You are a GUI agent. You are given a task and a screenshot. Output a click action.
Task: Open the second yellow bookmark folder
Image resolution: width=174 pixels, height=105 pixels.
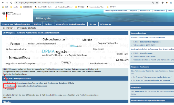26,7
